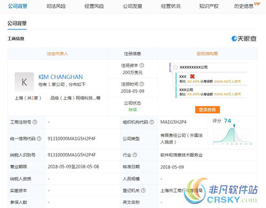Click the 存续 company status
This screenshot has height=208, width=266.
[132, 110]
